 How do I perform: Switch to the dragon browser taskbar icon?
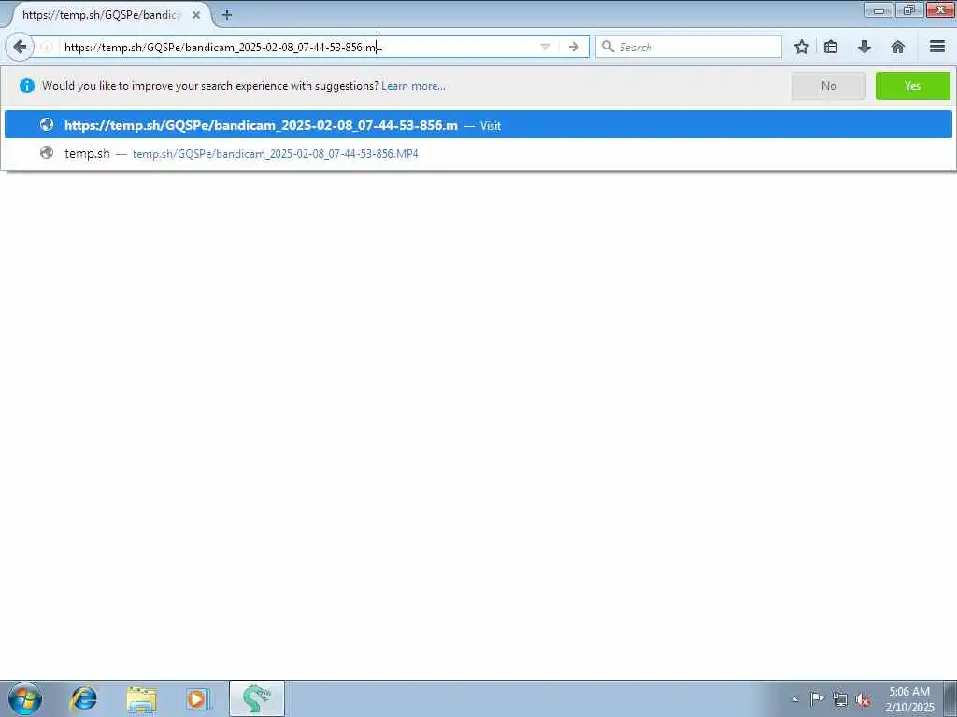[256, 698]
